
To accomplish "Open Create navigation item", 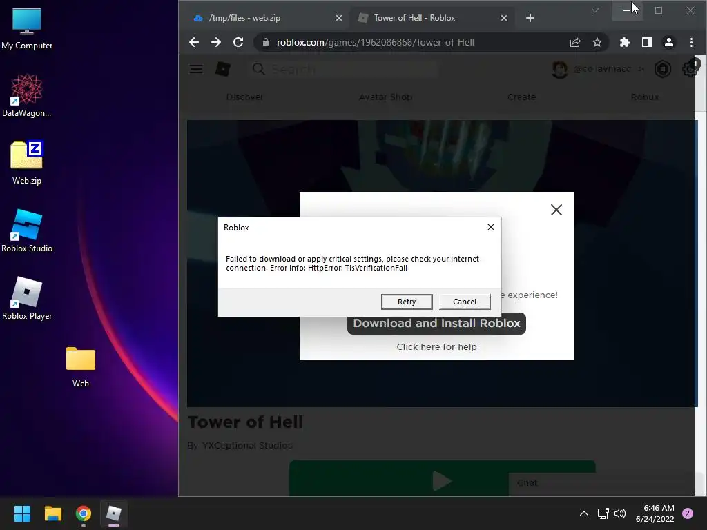I will coord(522,97).
